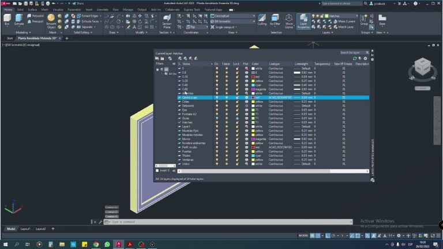
Task: Open Layer Manager settings gear
Action: (x=365, y=58)
